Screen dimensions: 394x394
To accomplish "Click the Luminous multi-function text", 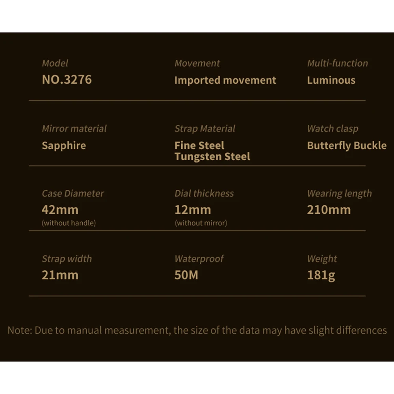I will (331, 80).
